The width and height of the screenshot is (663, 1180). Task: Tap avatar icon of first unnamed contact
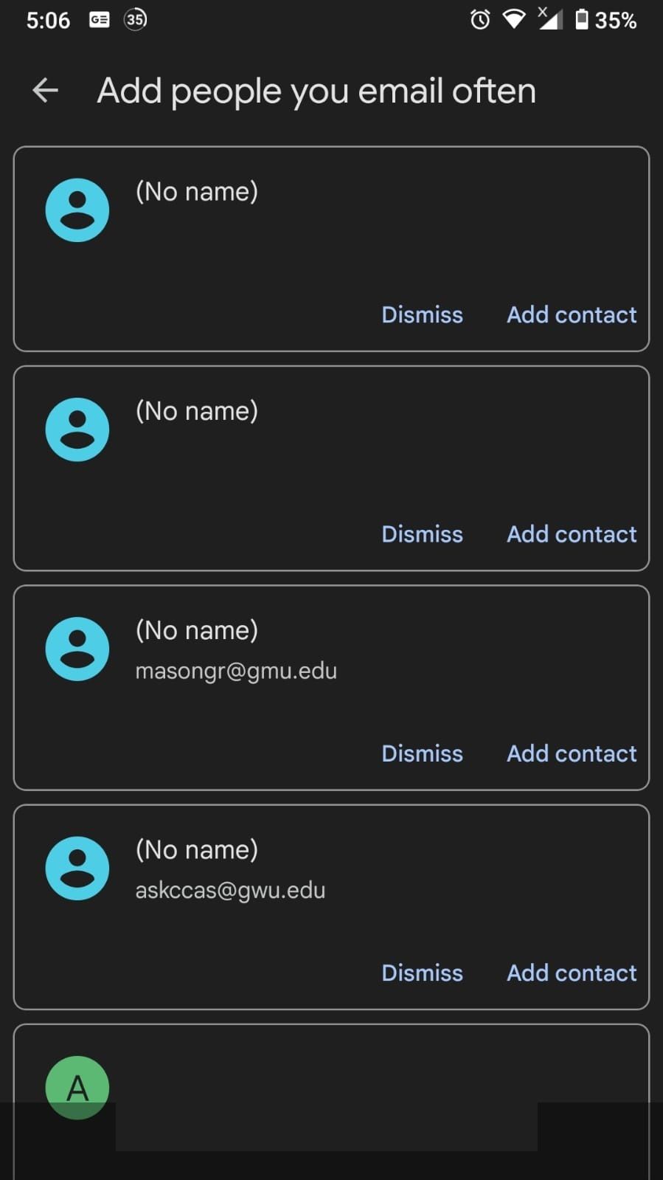coord(77,210)
